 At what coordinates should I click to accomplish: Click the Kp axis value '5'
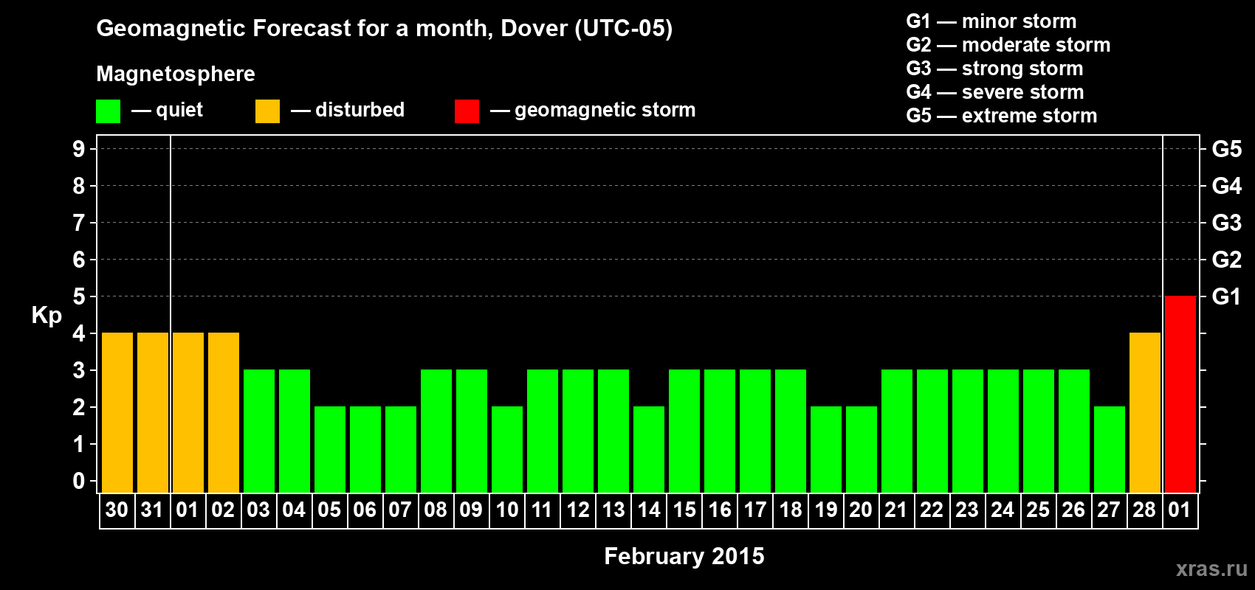(79, 296)
